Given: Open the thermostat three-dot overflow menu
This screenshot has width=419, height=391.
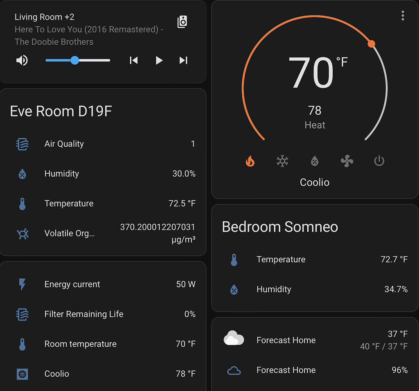Looking at the screenshot, I should click(403, 16).
